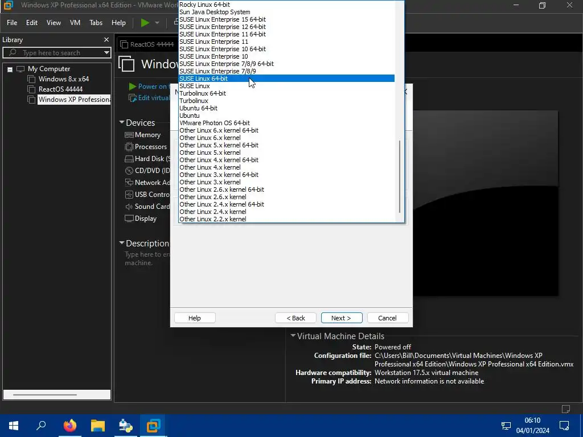
Task: Choose Other Linux 3.x kernel 64-bit
Action: pyautogui.click(x=287, y=175)
